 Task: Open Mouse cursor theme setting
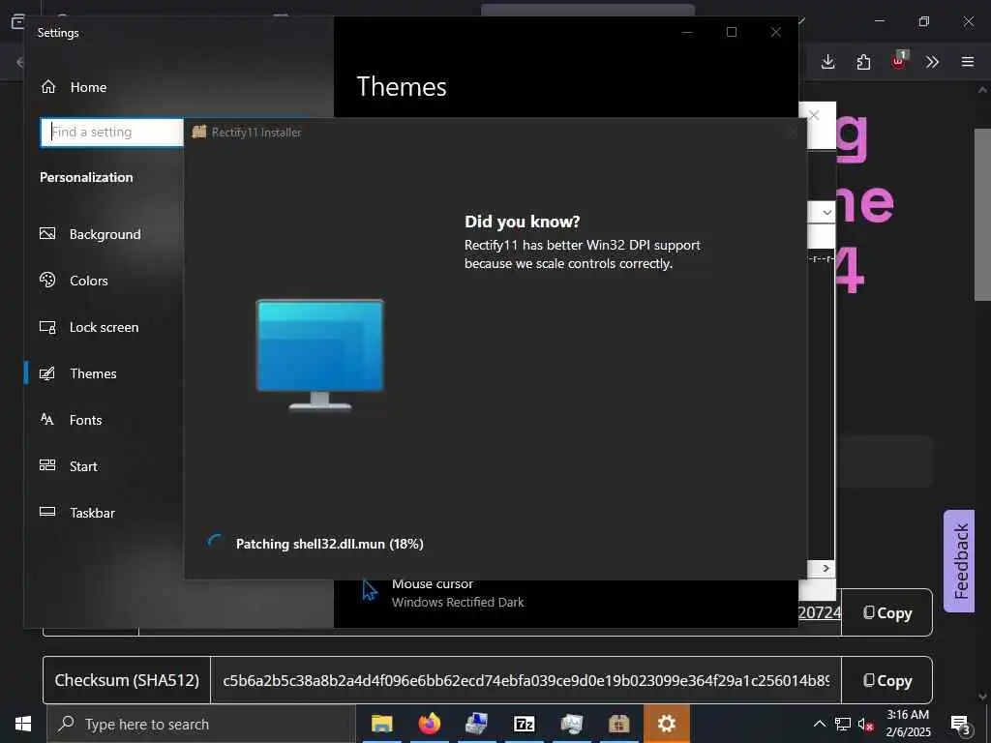(458, 593)
